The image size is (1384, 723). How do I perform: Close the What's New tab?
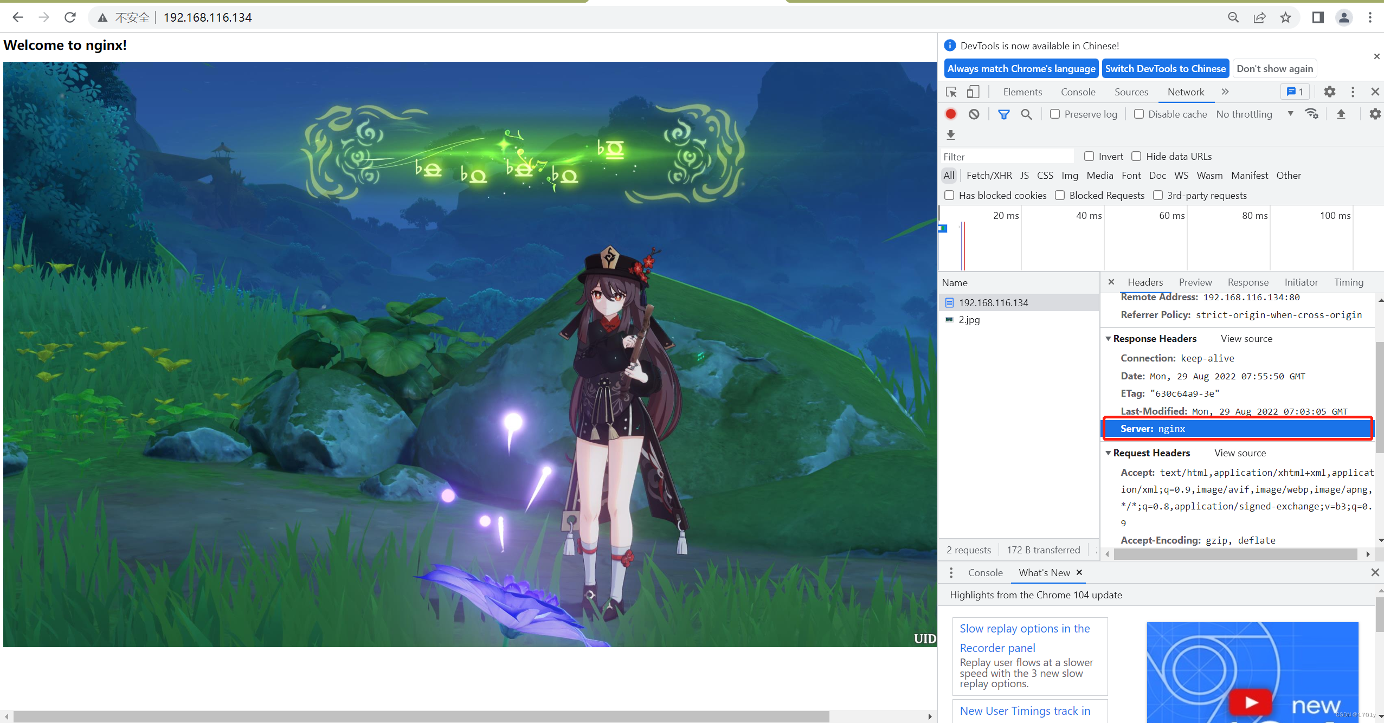click(x=1079, y=572)
